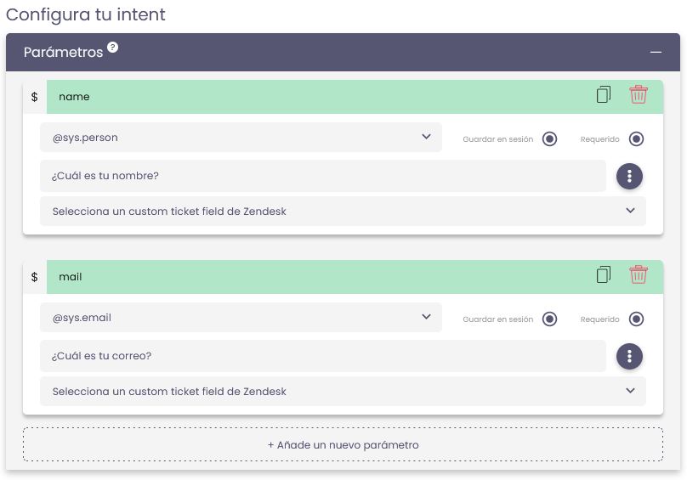Click Añade un nuevo parámetro button

[x=343, y=444]
